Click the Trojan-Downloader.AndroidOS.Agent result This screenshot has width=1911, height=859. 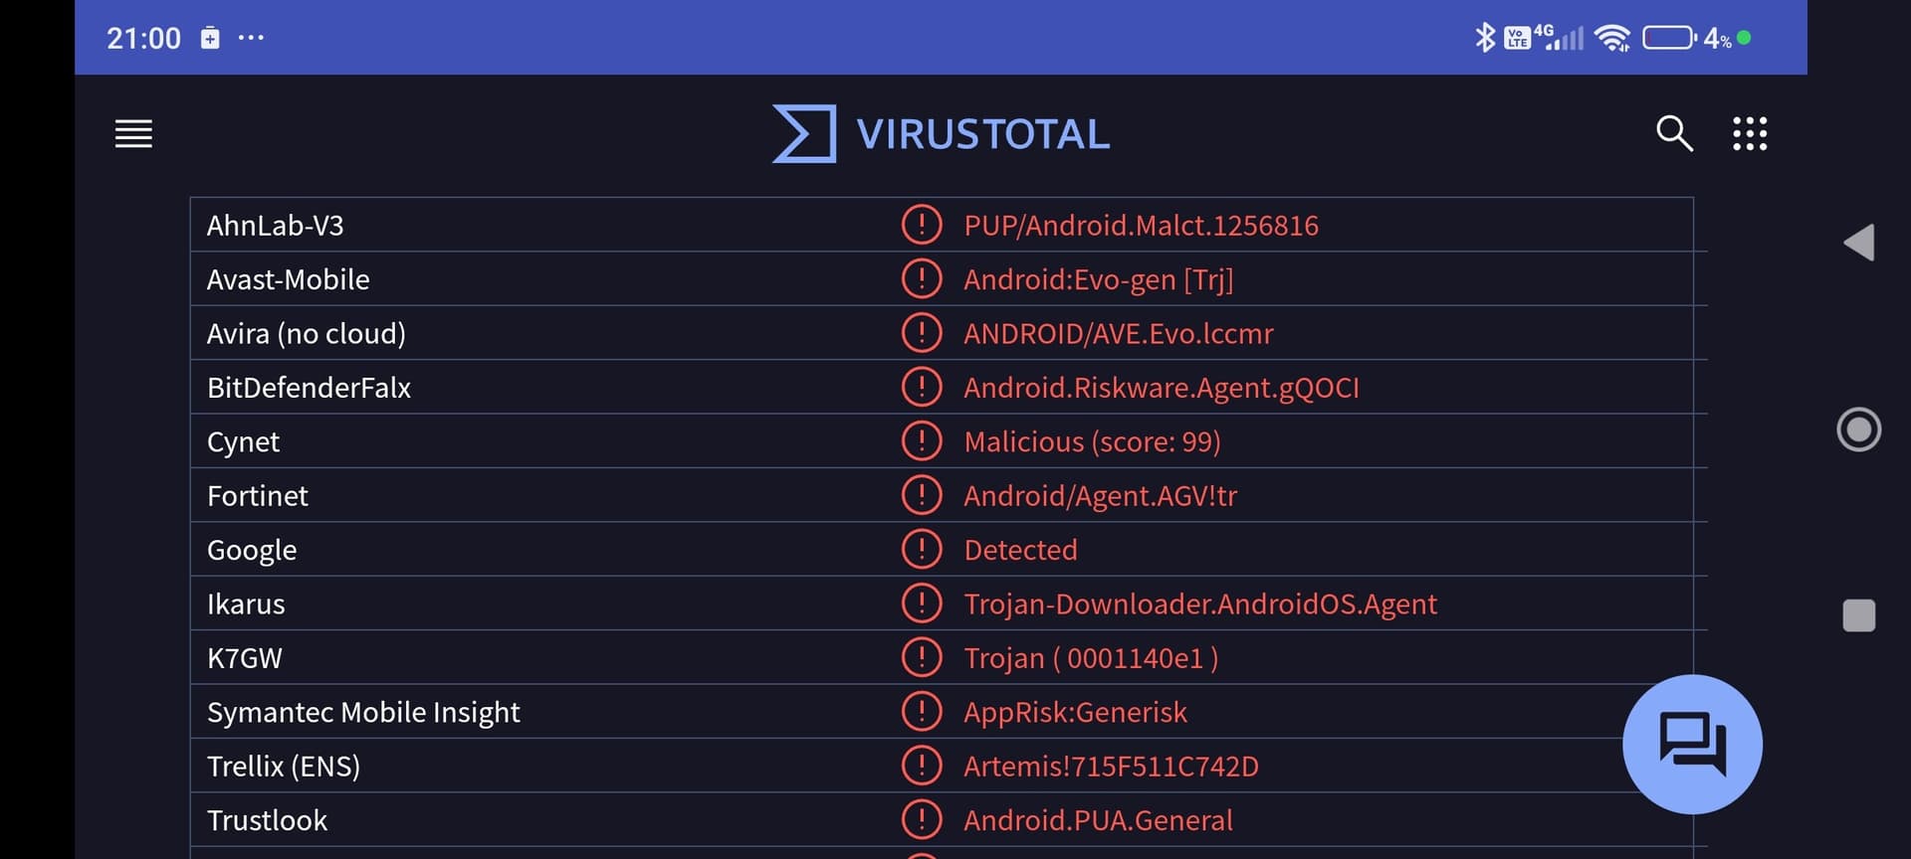click(x=1200, y=603)
